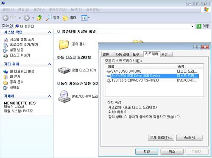
Task: Click the 시스템 정보 표시 icon
Action: coord(6,40)
